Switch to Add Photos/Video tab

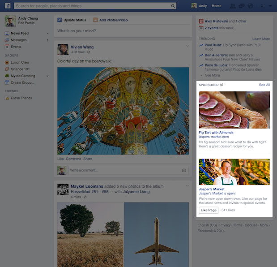click(110, 20)
